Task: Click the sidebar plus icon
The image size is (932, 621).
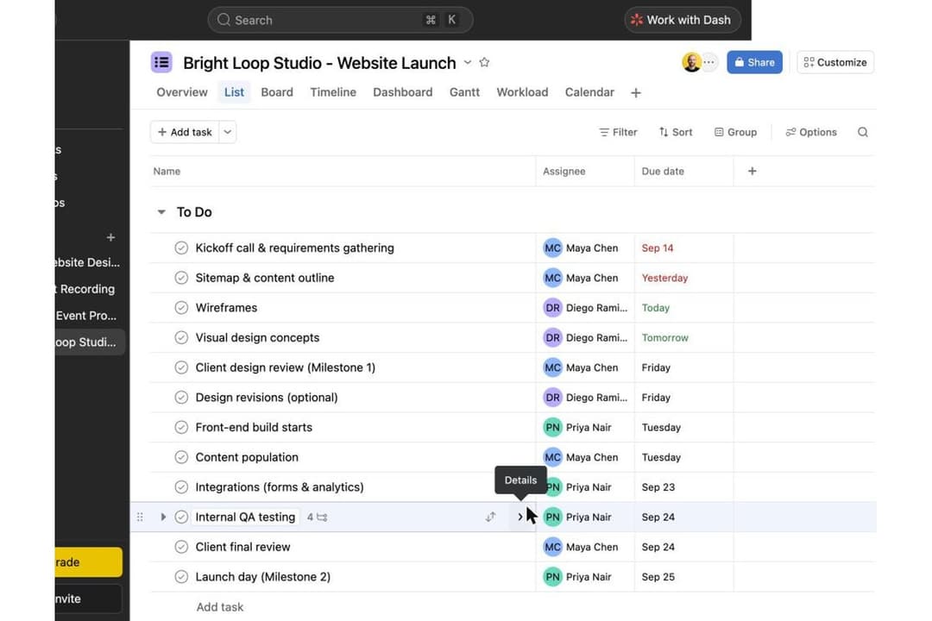Action: [x=110, y=238]
